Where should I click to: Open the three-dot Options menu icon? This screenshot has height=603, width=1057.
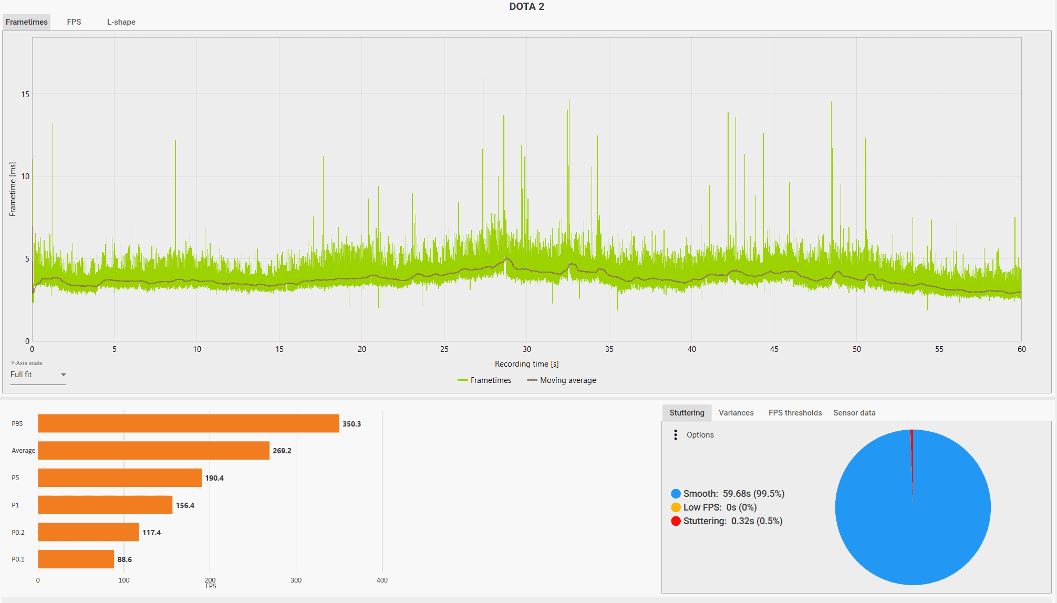coord(676,435)
